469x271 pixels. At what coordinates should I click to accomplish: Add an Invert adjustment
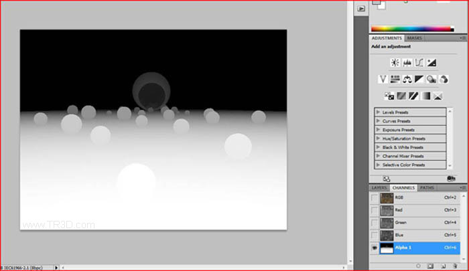click(389, 96)
